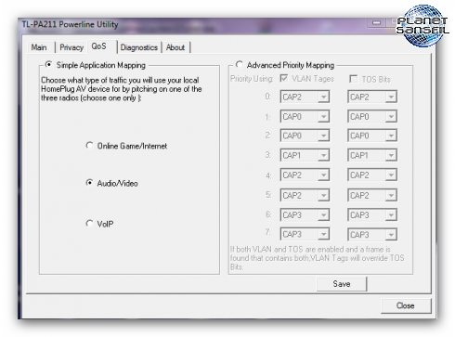Click the 'If both VLAN and TOS' note

pos(317,258)
